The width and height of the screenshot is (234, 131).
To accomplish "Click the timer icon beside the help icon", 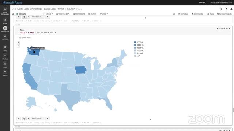I will (221, 9).
